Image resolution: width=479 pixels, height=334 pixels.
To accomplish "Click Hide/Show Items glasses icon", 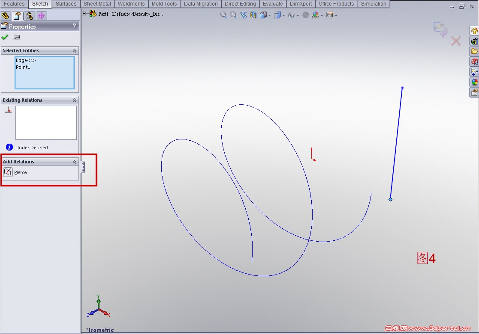I will click(292, 15).
